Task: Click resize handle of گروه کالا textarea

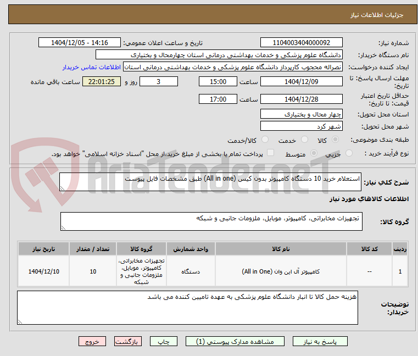Action: coord(64,228)
